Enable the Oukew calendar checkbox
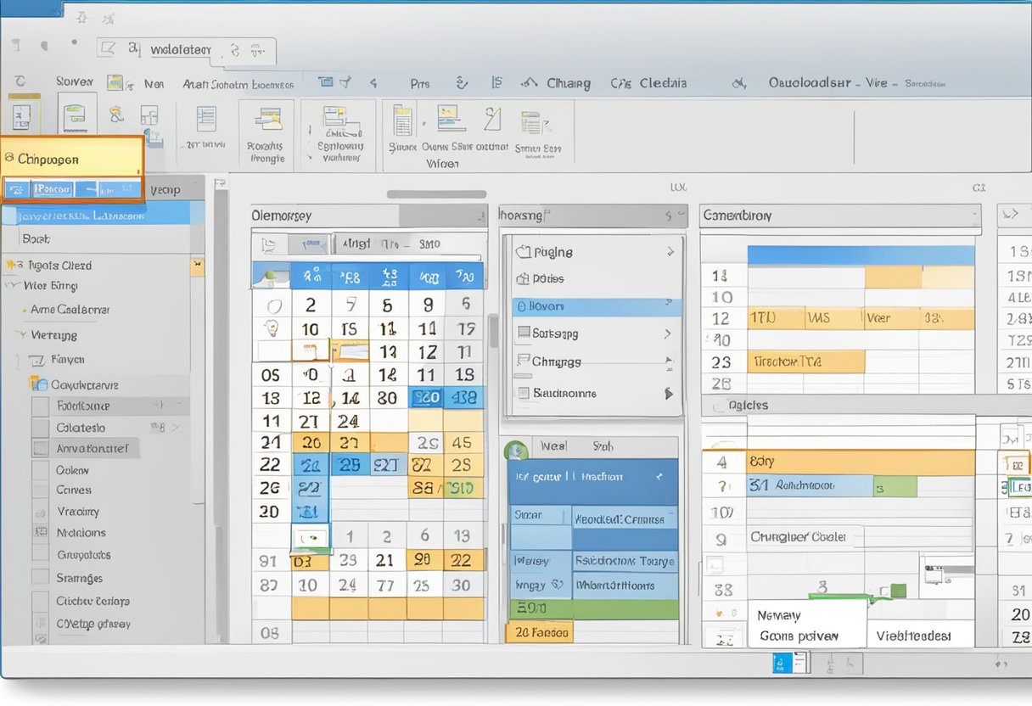This screenshot has width=1032, height=706. point(39,468)
